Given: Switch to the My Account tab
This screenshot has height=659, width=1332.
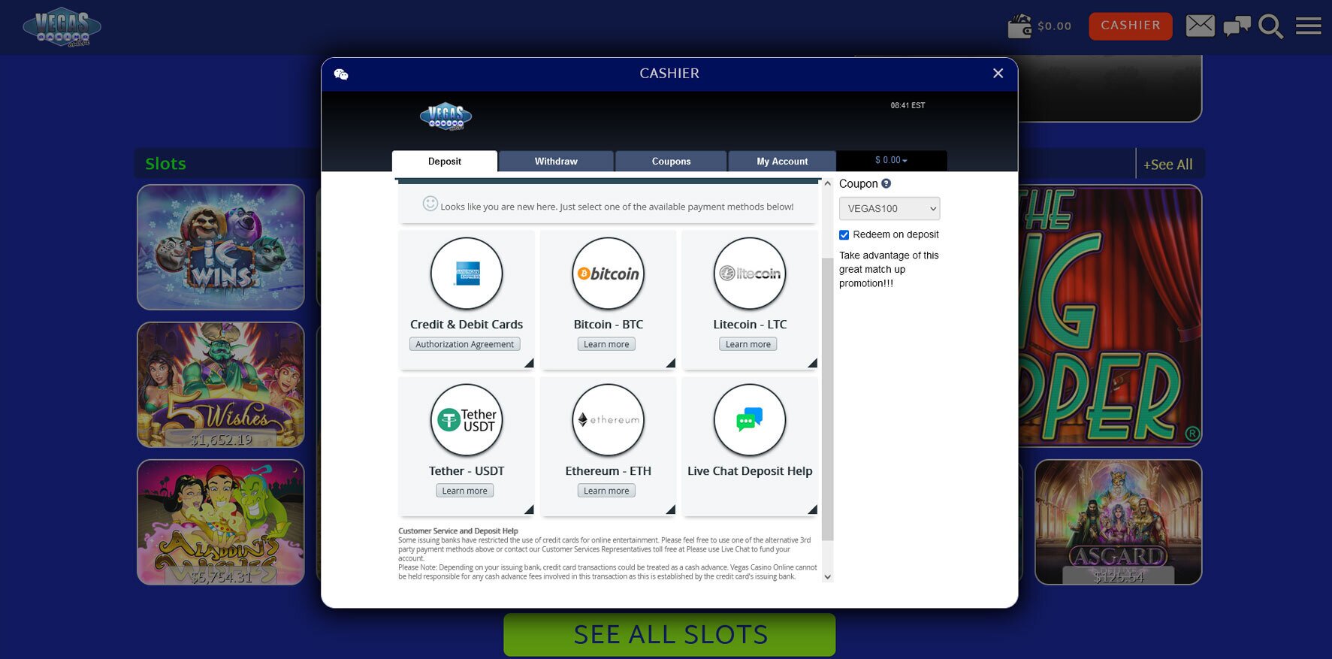Looking at the screenshot, I should (782, 161).
